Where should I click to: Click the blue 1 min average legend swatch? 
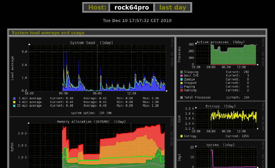tap(14, 98)
